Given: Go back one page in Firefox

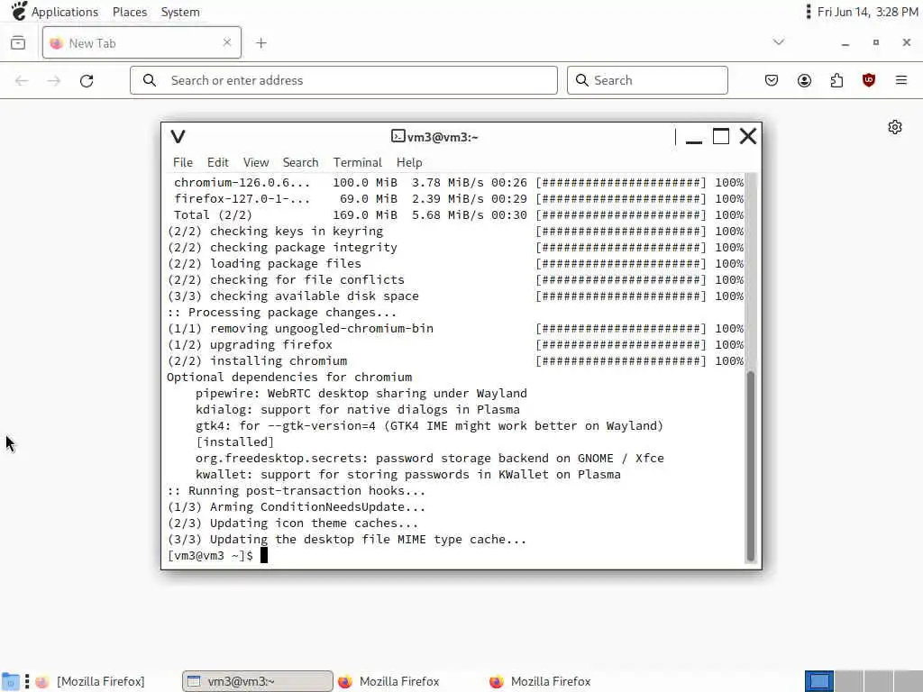Looking at the screenshot, I should pos(22,80).
